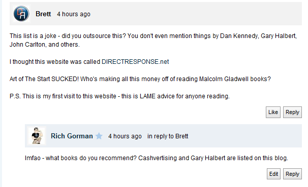
Task: Reply to Brett's comment
Action: (x=292, y=112)
